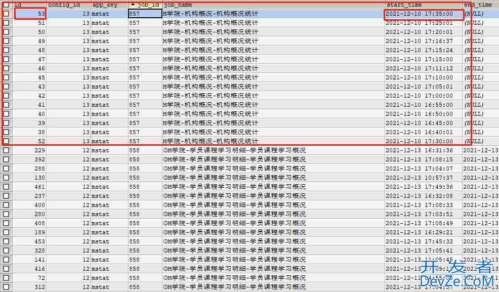The image size is (499, 292).
Task: Click app_key mstat cell in row 42
Action: click(109, 96)
